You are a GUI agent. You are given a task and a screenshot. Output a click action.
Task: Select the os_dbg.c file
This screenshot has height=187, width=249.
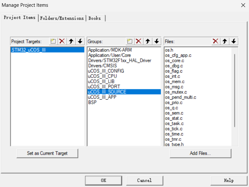click(198, 66)
